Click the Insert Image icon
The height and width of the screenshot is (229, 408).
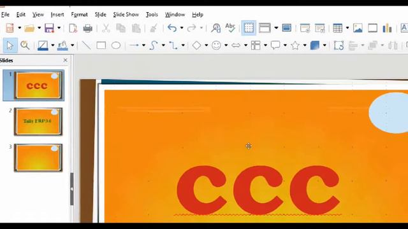click(358, 28)
